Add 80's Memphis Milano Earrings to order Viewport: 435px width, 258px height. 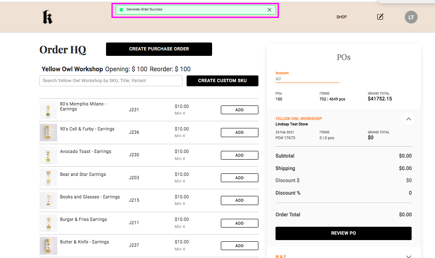point(239,110)
